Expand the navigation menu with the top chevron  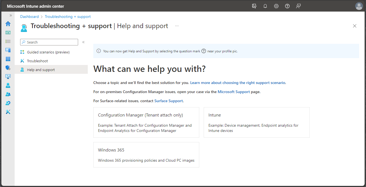point(10,15)
